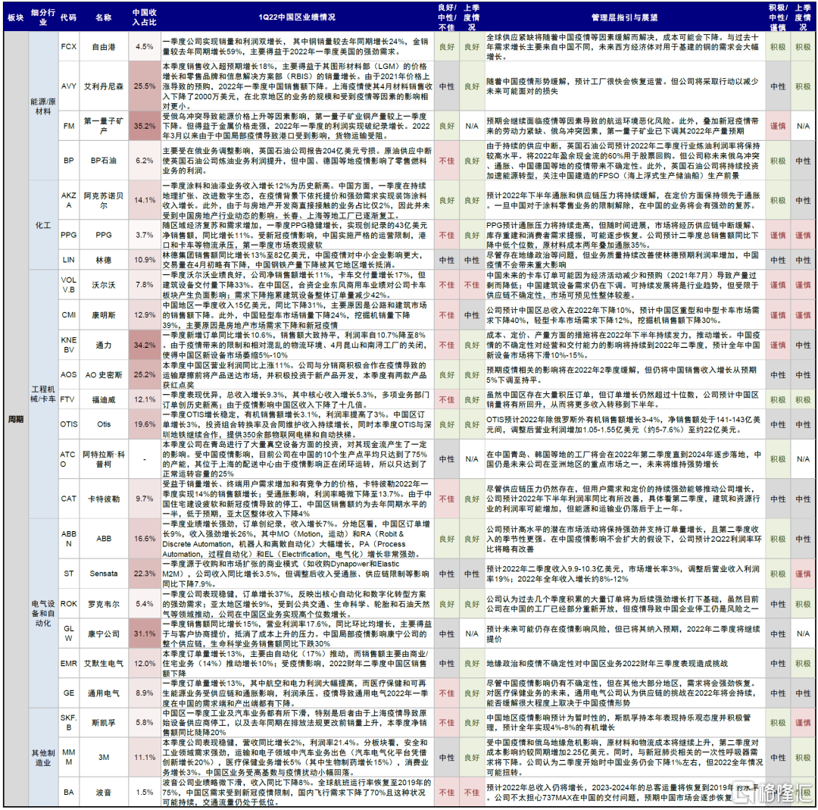
Task: Click the 4.5% China revenue share
Action: pyautogui.click(x=145, y=46)
